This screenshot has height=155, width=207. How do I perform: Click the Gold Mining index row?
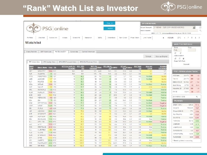[x=186, y=85]
